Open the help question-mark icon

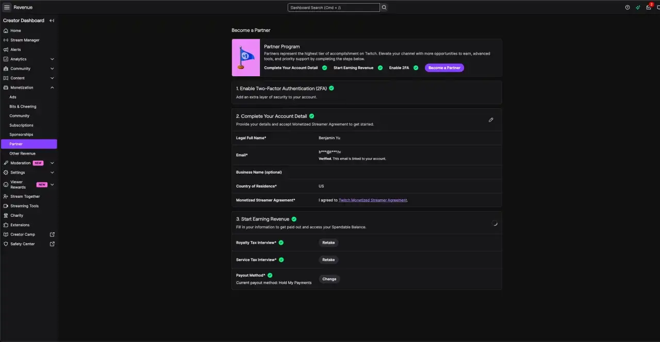coord(628,7)
